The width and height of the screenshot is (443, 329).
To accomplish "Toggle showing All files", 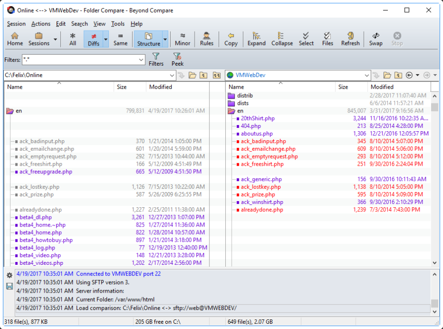I will point(72,39).
